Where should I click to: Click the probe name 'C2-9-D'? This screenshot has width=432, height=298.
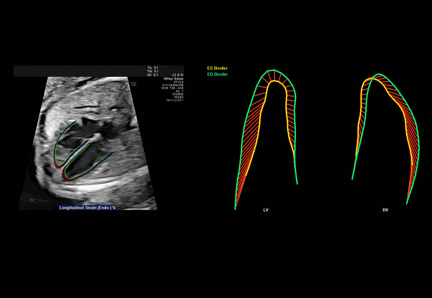178,75
